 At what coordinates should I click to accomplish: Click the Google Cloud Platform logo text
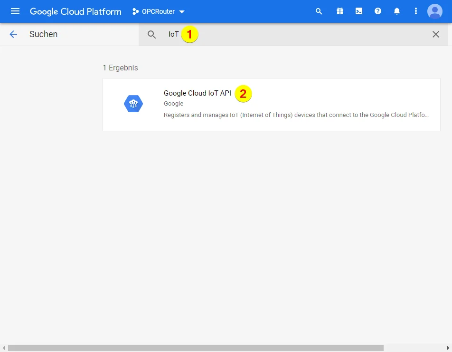click(75, 11)
